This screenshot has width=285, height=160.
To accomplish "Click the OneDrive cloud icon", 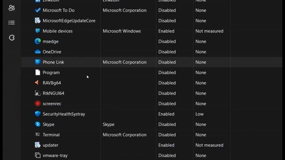I will tap(37, 52).
